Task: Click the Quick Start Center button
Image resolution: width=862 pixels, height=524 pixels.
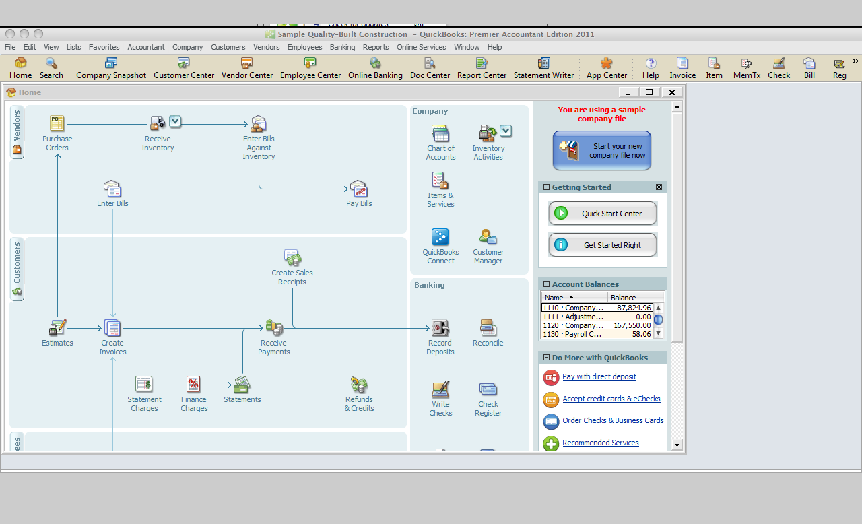Action: [x=603, y=214]
